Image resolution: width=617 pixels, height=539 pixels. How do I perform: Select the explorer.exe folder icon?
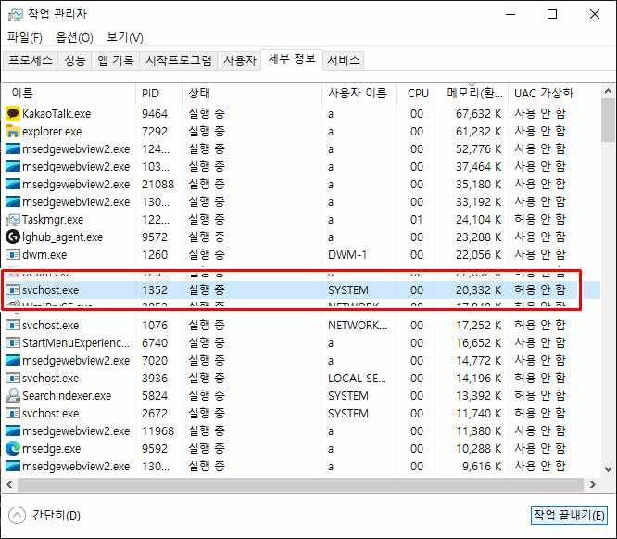(13, 131)
